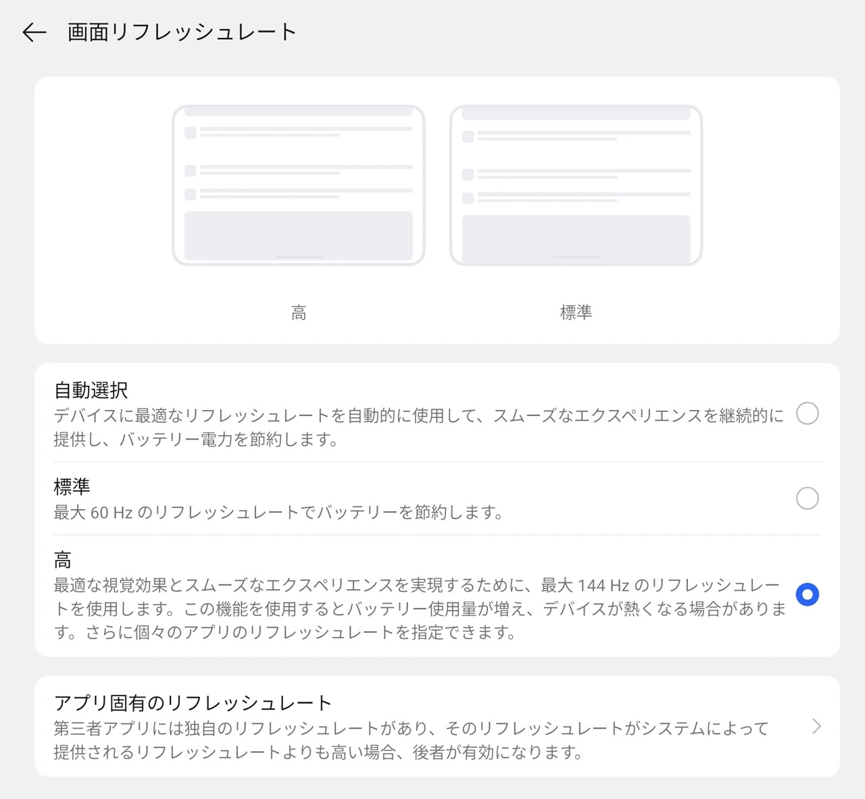The height and width of the screenshot is (799, 865).
Task: Tap the 最大 60 Hz description text
Action: (278, 513)
